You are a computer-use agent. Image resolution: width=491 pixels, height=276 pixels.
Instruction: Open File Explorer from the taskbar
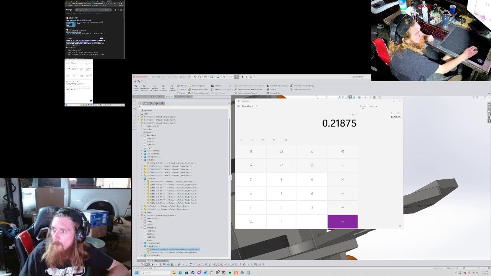coord(174,273)
